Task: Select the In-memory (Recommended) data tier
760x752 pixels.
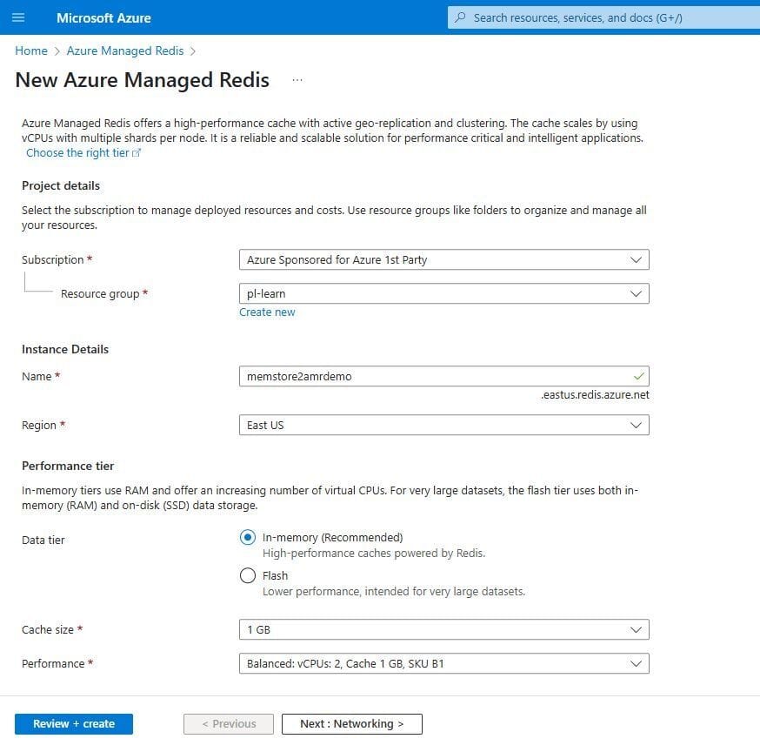Action: pyautogui.click(x=247, y=537)
